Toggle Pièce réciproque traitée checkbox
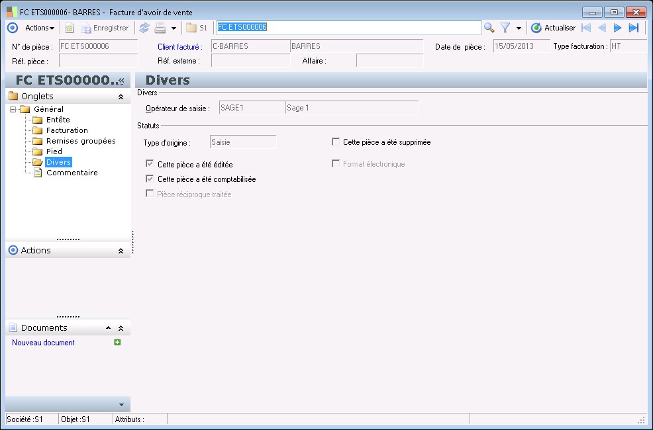Viewport: 653px width, 430px height. [150, 194]
